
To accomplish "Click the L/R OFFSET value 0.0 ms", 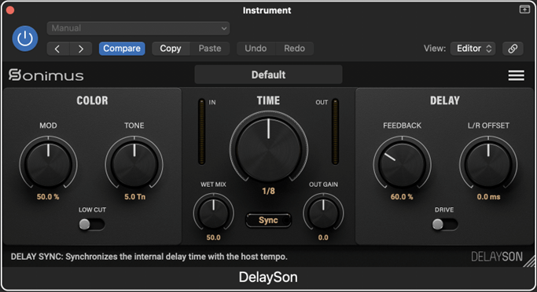I will (489, 197).
